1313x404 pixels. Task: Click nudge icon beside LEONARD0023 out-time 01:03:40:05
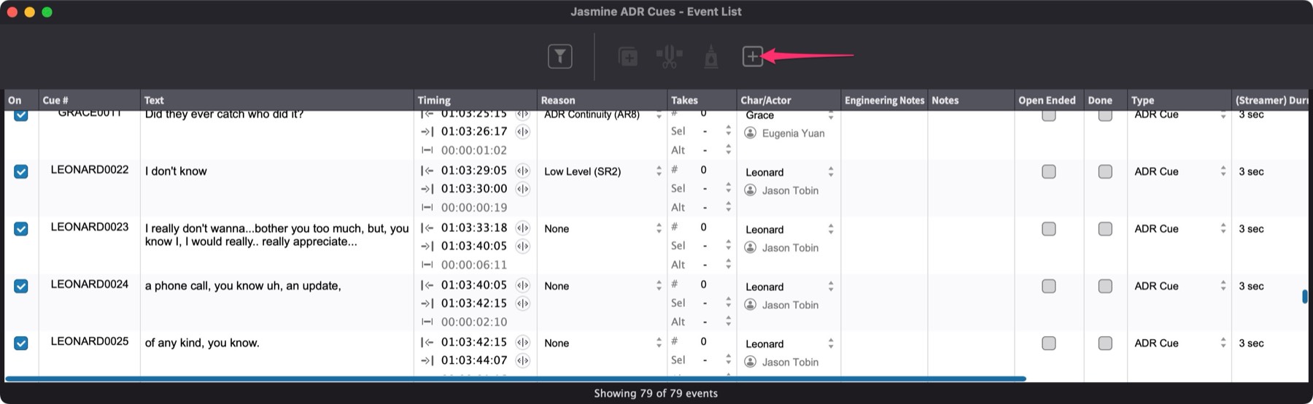[x=523, y=246]
